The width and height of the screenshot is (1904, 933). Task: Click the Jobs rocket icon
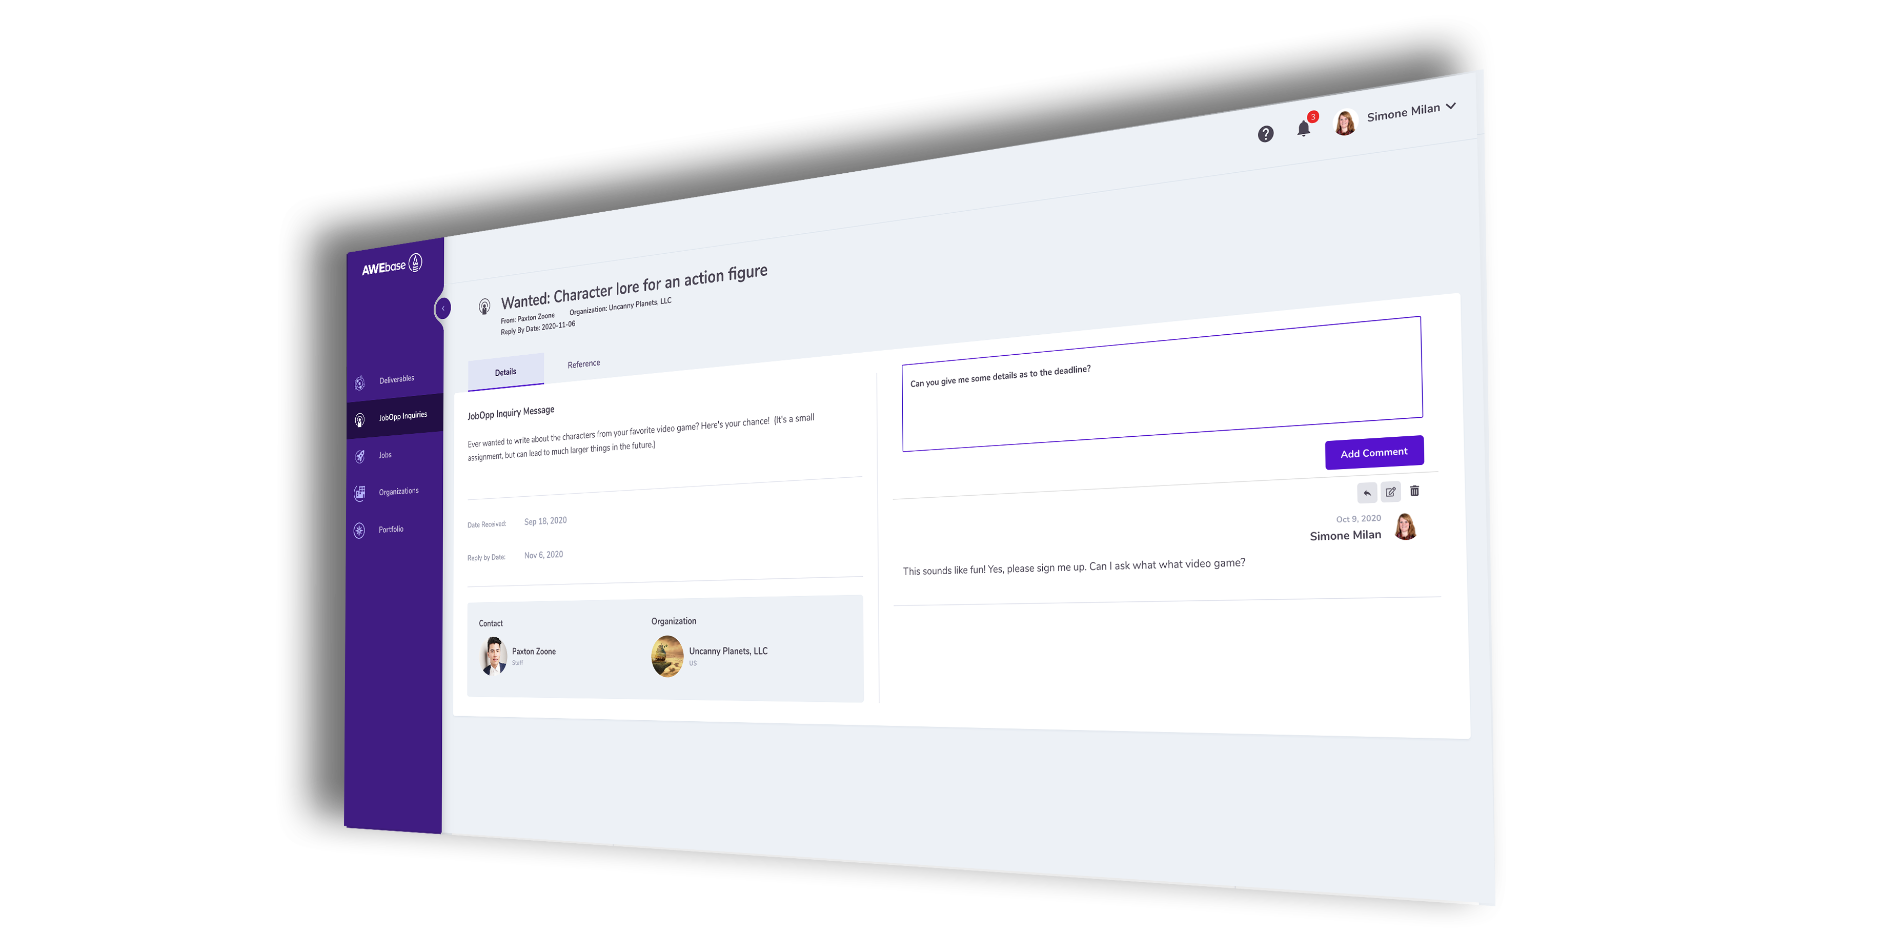(360, 456)
